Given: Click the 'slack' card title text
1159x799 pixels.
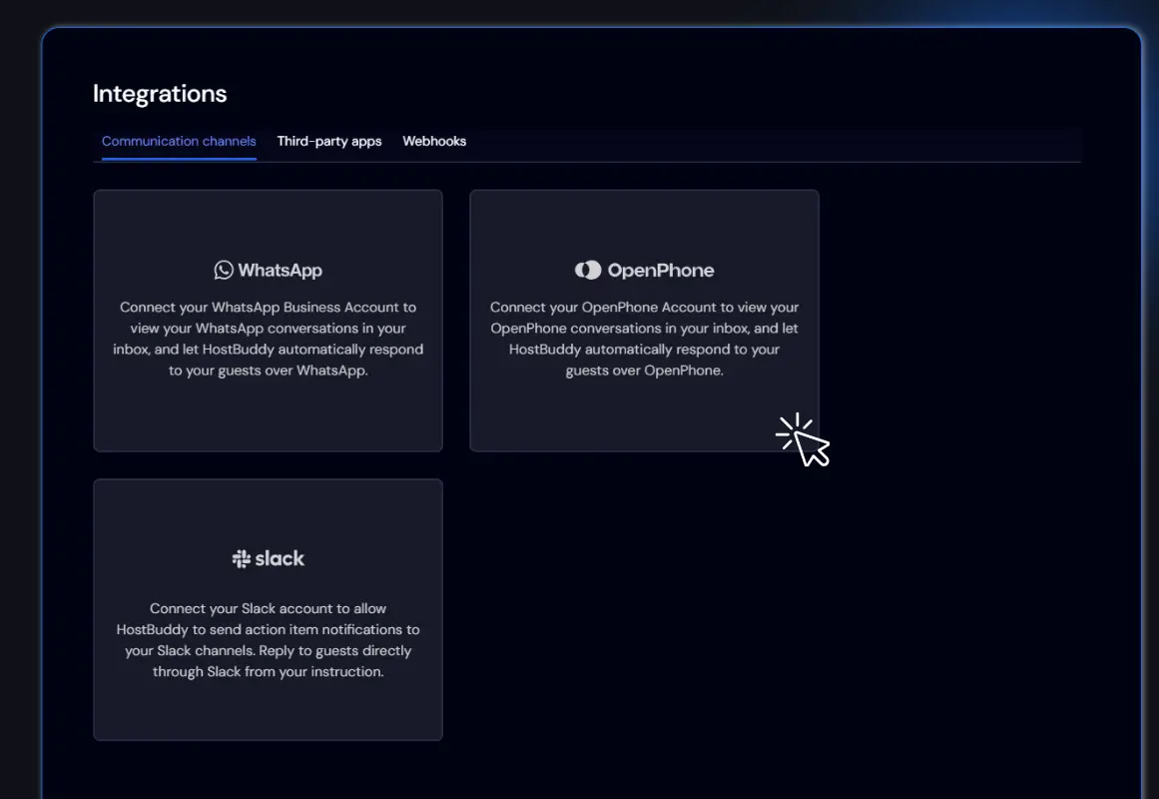Looking at the screenshot, I should pyautogui.click(x=280, y=558).
